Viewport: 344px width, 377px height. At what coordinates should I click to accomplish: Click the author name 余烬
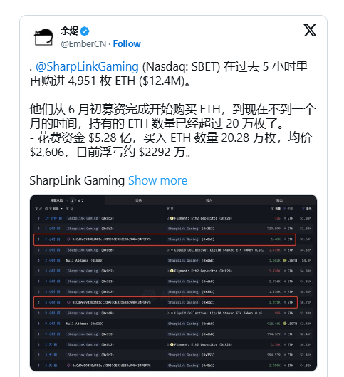[70, 31]
